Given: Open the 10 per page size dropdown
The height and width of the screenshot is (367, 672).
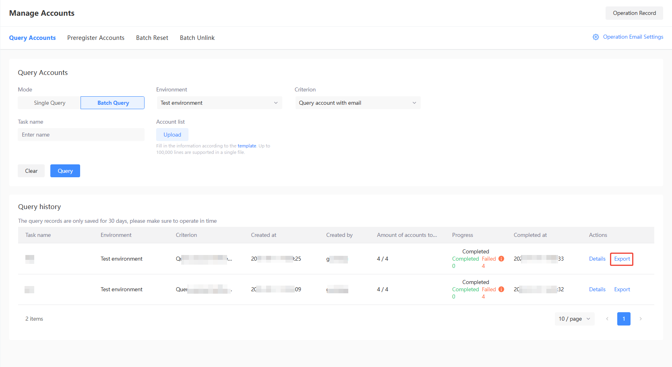Looking at the screenshot, I should tap(574, 319).
